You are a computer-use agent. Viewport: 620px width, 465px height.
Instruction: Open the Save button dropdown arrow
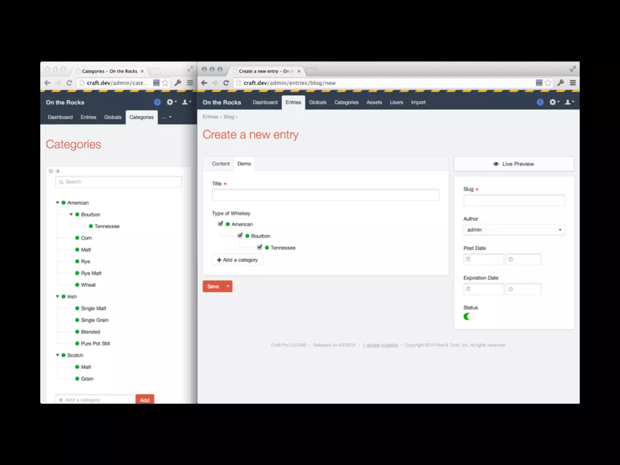[x=228, y=286]
